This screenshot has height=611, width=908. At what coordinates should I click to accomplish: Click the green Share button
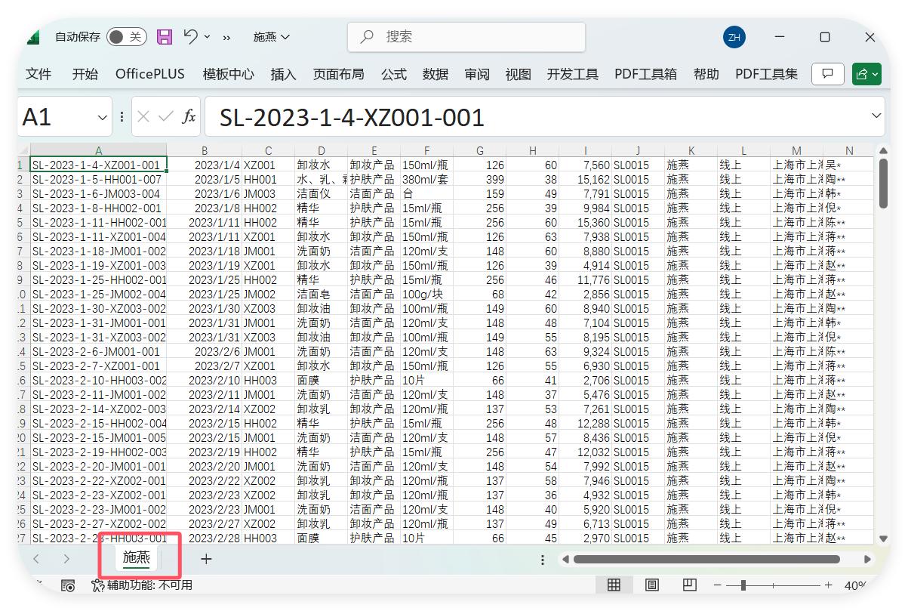[x=866, y=73]
